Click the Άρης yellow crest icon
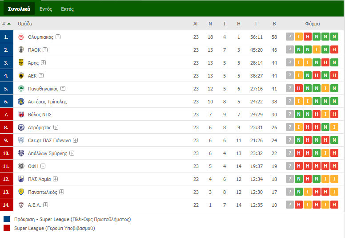Viewport: 345px width, 238px height. 21,63
